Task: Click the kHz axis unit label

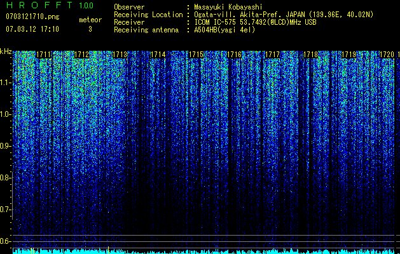Action: click(x=6, y=52)
